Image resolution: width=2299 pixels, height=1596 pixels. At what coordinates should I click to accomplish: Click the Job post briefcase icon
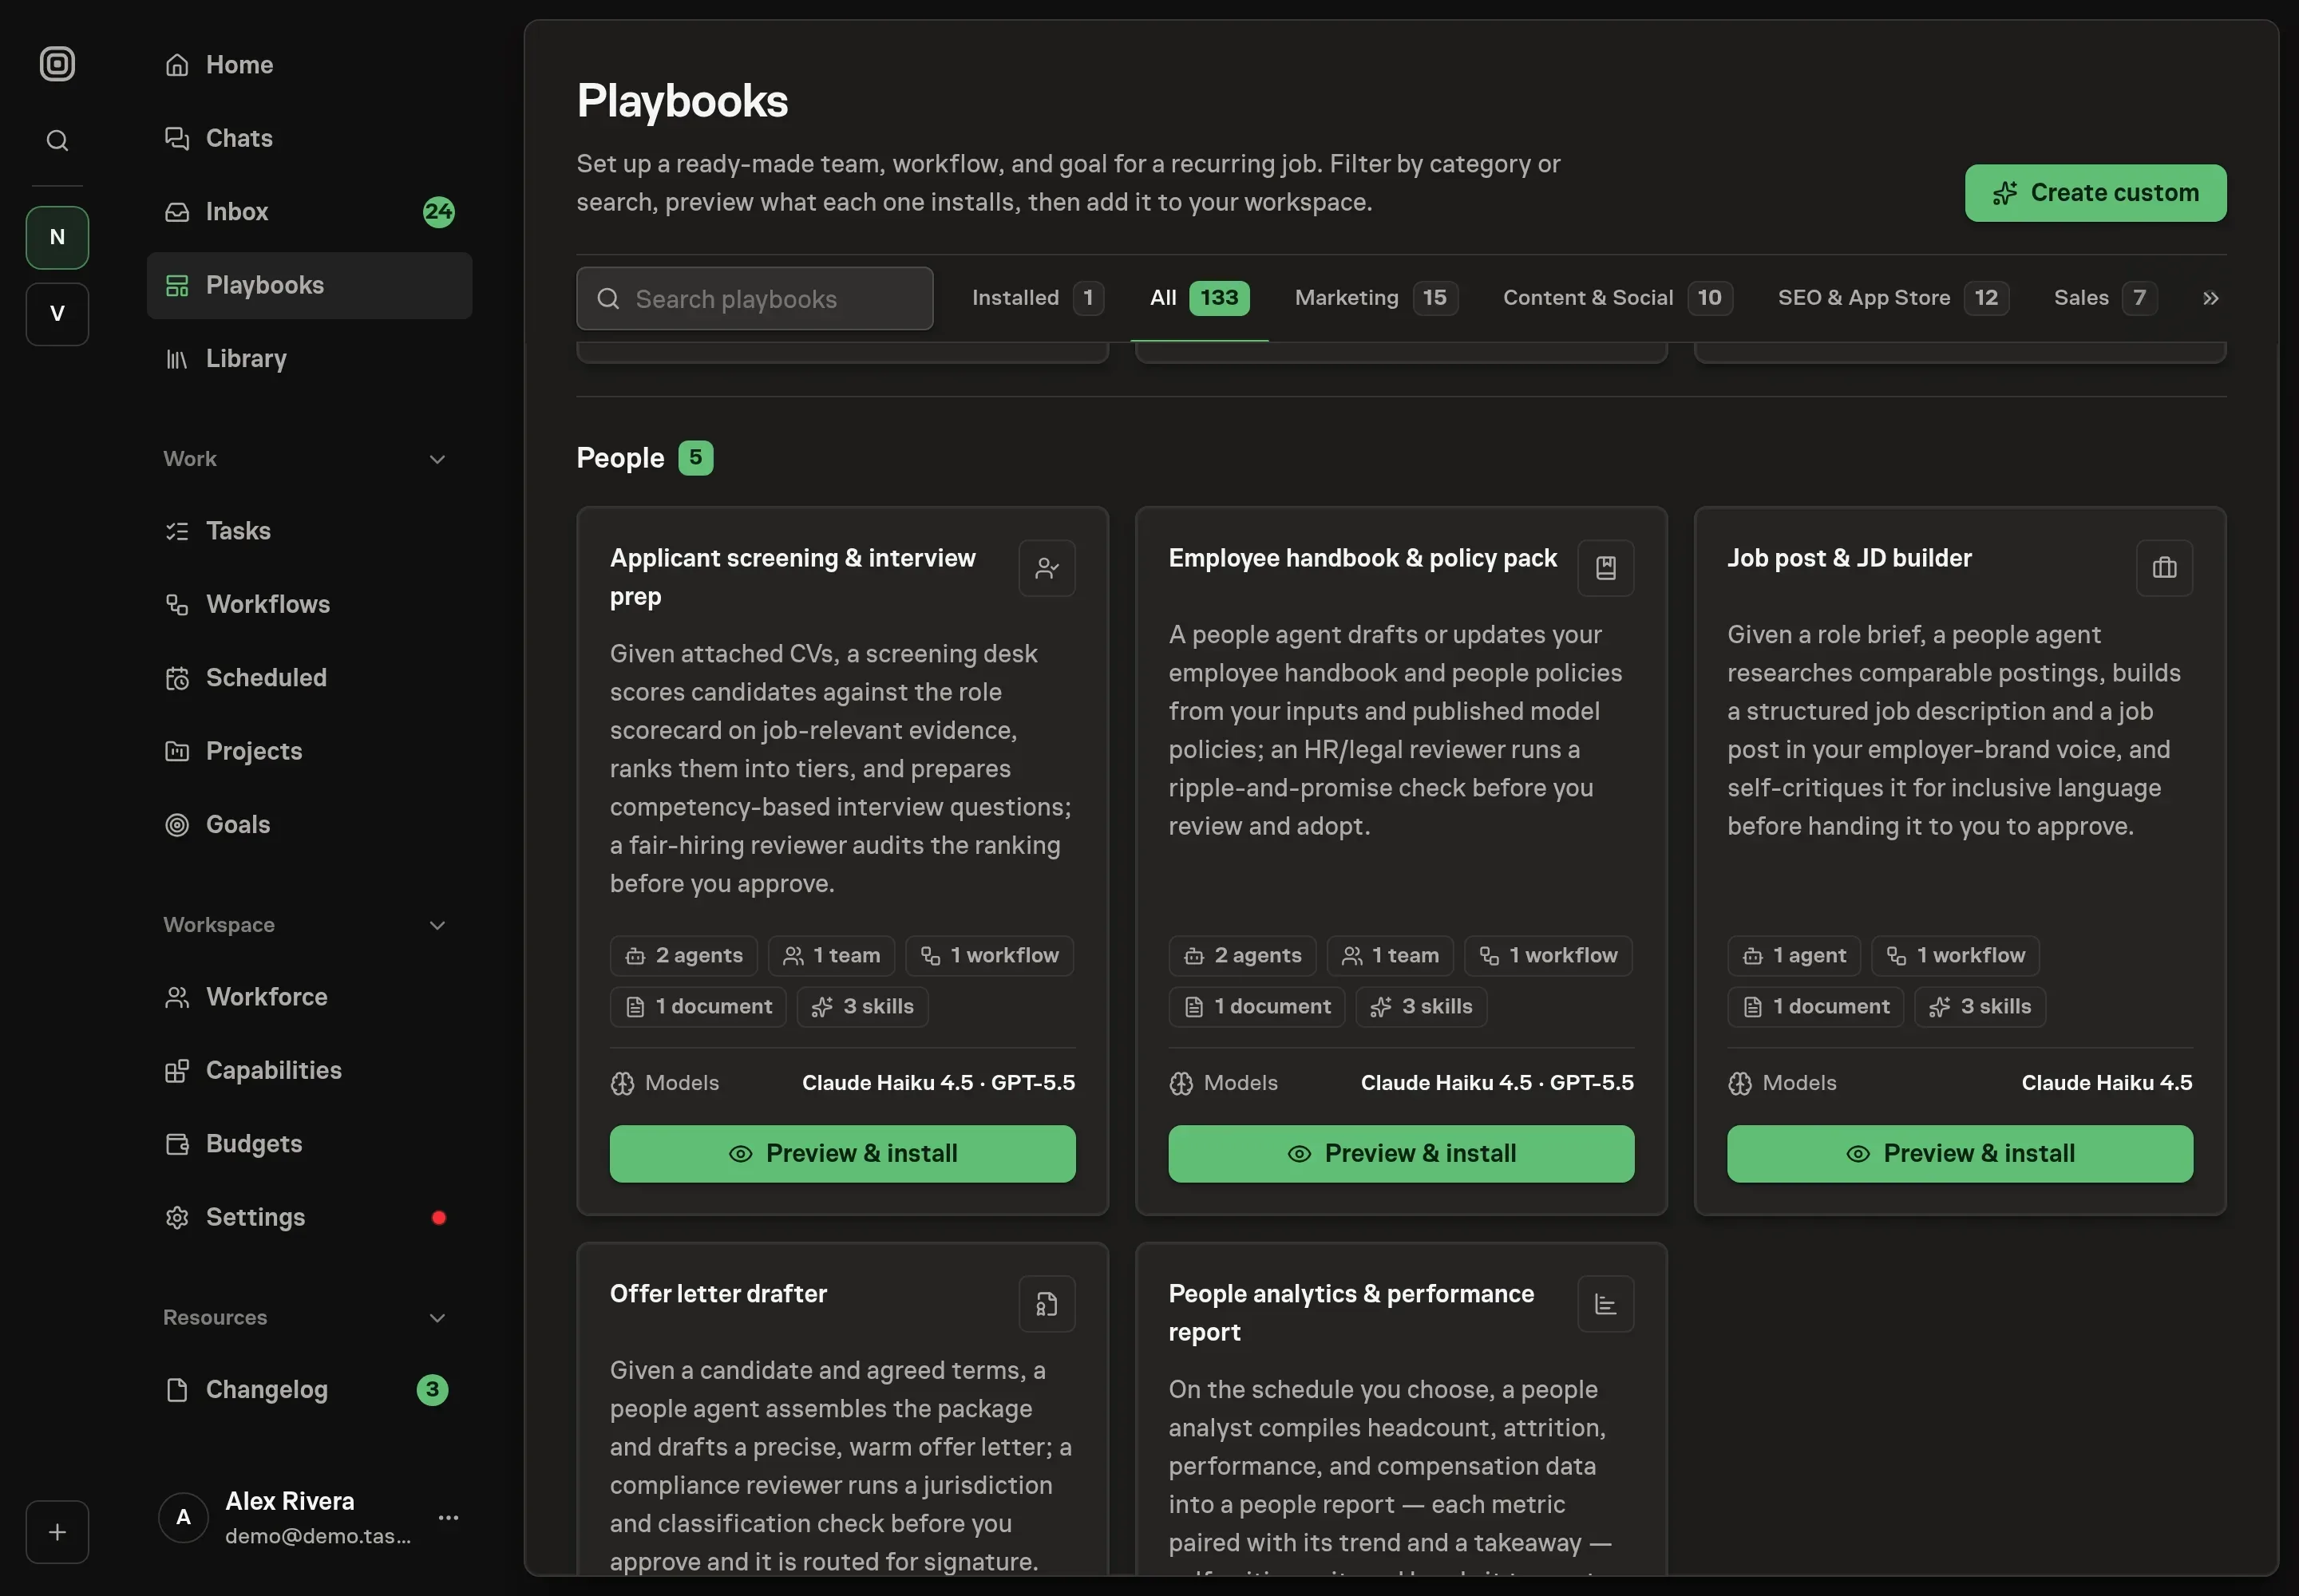2164,568
